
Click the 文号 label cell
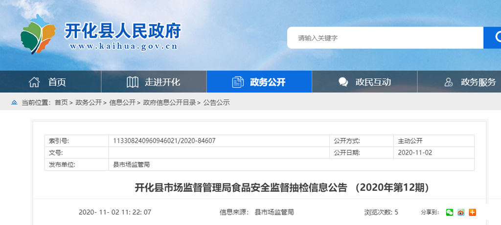pos(77,153)
